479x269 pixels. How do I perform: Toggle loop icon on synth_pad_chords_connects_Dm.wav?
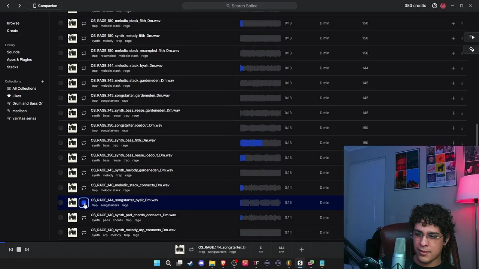(x=84, y=217)
